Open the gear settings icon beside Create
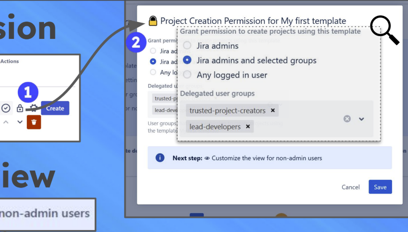Screen dimensions: 408x232 (x=34, y=108)
